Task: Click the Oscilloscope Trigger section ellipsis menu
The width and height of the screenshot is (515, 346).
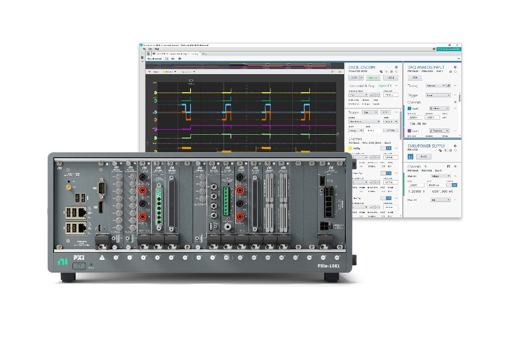Action: [x=396, y=112]
